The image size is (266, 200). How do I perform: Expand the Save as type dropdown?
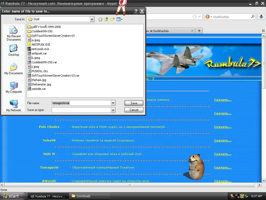(x=113, y=110)
